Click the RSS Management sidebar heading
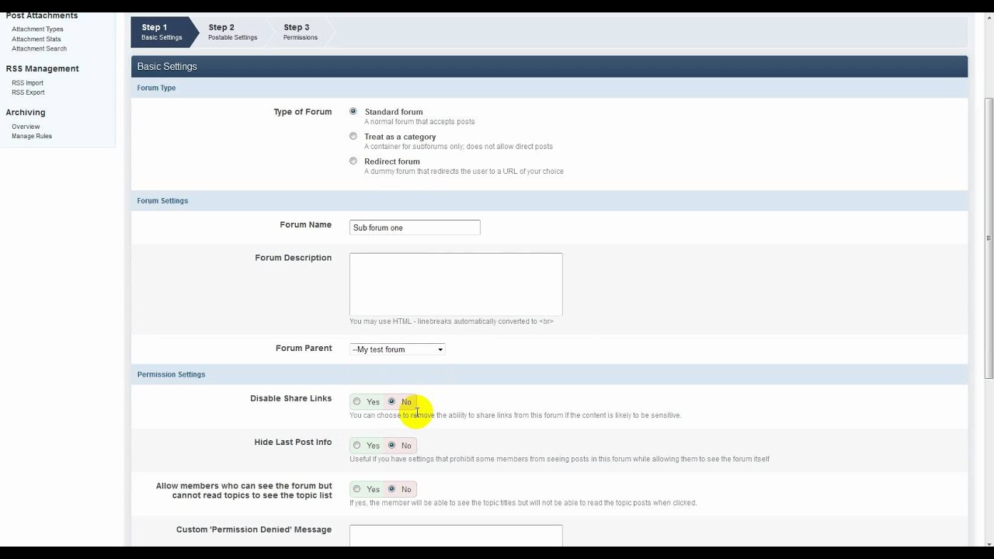The image size is (994, 559). 43,68
